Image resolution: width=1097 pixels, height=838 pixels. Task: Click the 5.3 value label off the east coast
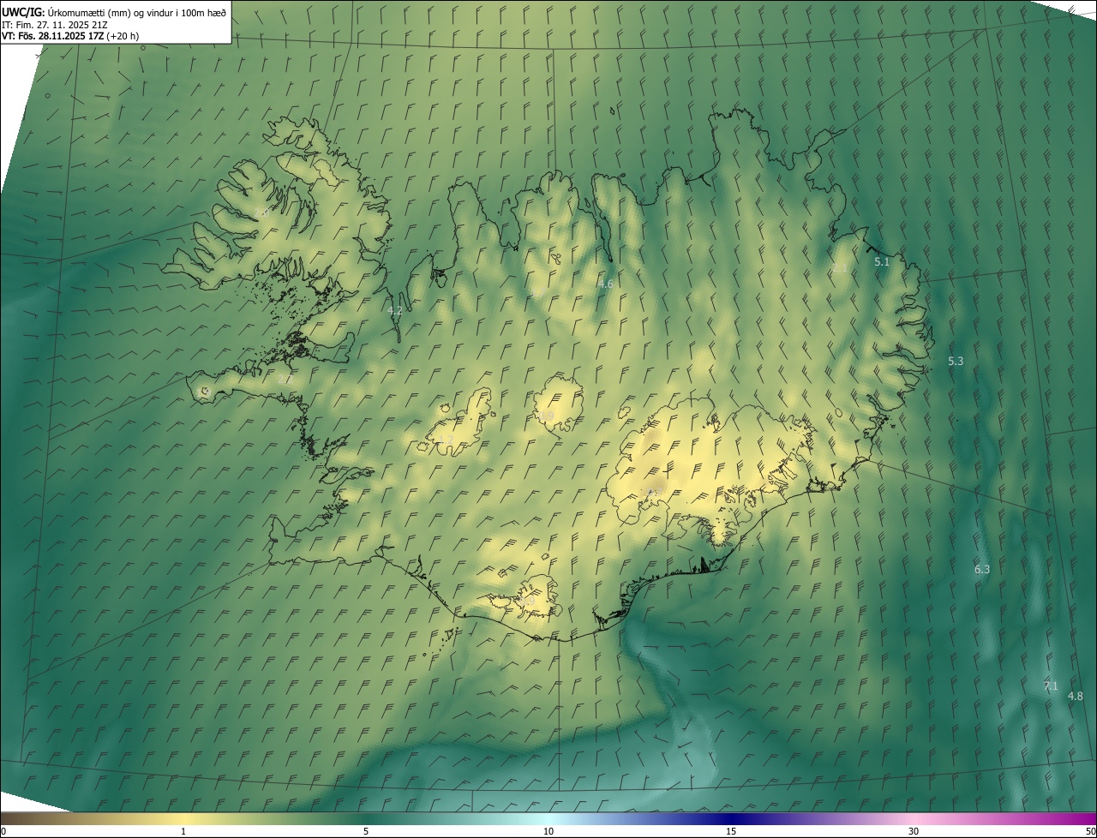coord(956,362)
